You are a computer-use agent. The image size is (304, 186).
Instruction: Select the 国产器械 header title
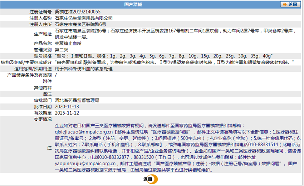click(133, 4)
